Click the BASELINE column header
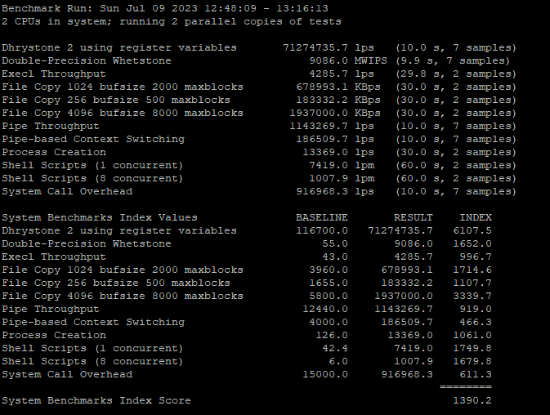The width and height of the screenshot is (550, 415). coord(322,217)
